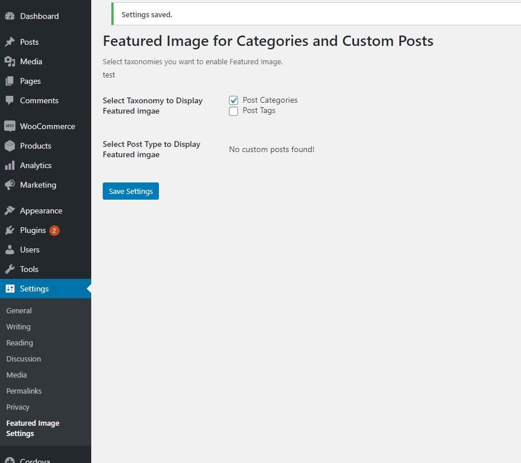
Task: Click the 'Featured Image for Categories and Custom Posts' heading
Action: (268, 41)
